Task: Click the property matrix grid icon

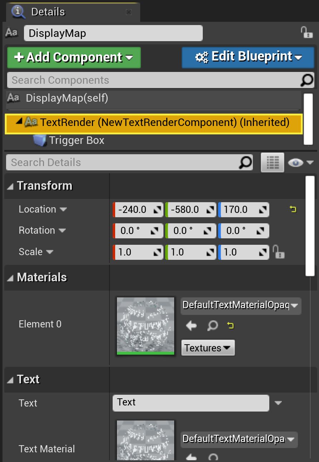Action: click(x=273, y=162)
